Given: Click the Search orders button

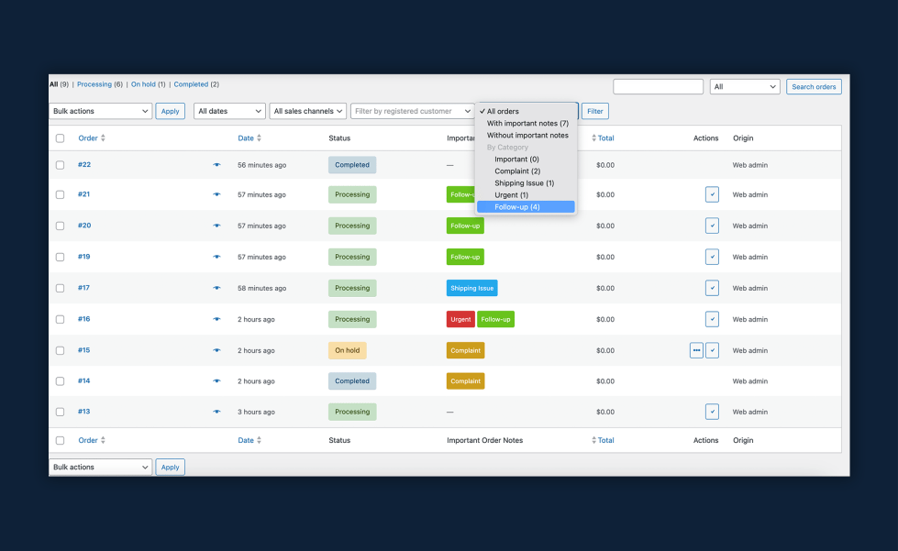Looking at the screenshot, I should click(x=814, y=85).
